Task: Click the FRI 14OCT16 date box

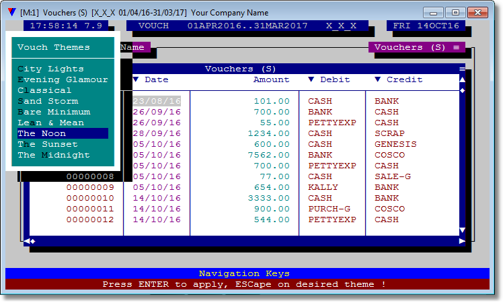Action: pos(426,26)
